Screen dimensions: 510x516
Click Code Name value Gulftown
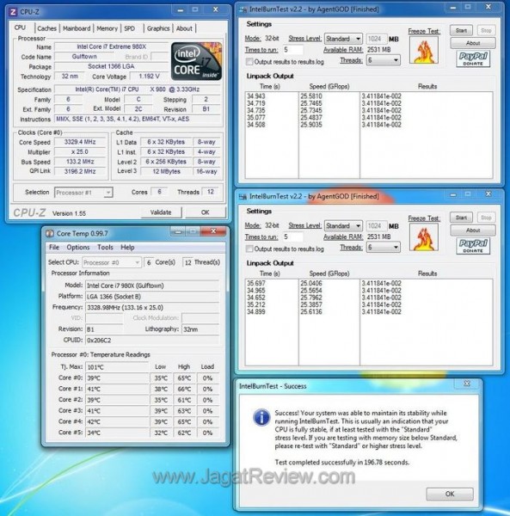coord(84,57)
